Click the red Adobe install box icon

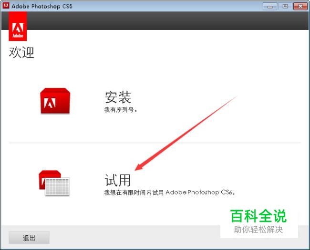pyautogui.click(x=55, y=101)
